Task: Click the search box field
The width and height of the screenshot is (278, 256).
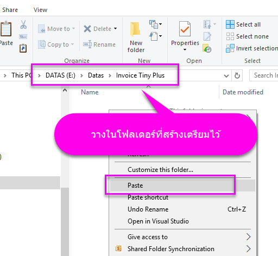Action: point(264,75)
